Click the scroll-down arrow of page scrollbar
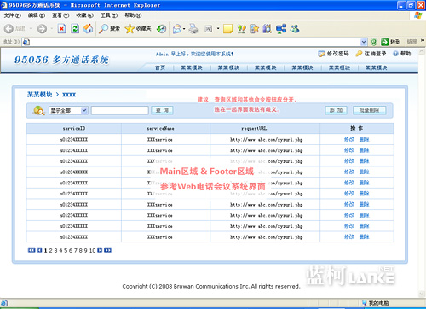The width and height of the screenshot is (426, 309). tap(422, 294)
